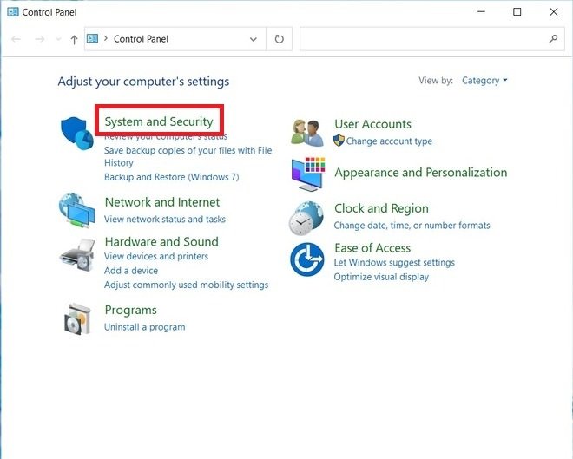This screenshot has height=459, width=573.
Task: Click the Ease of Access icon
Action: click(307, 259)
